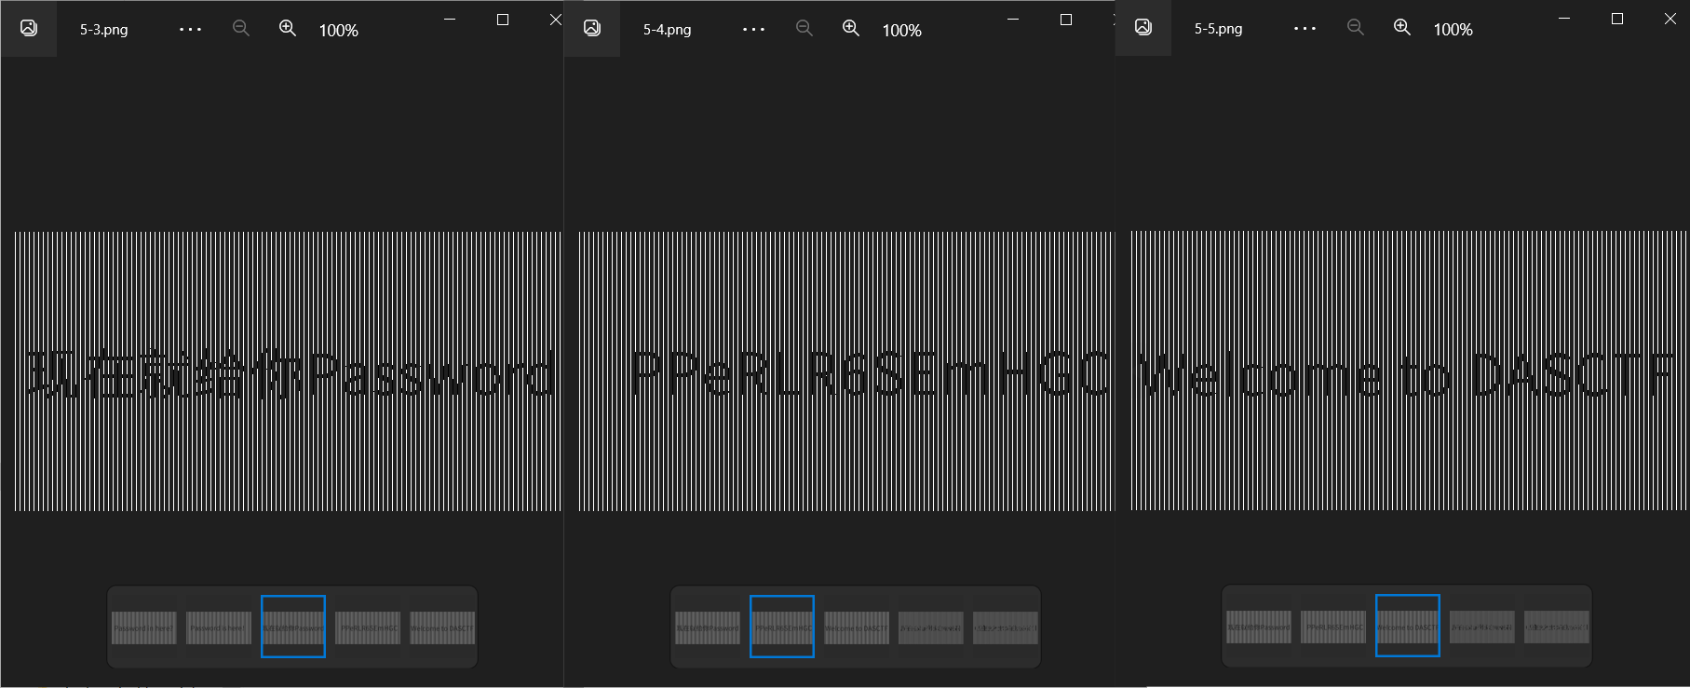Zoom in on the 5-5.png image
The width and height of the screenshot is (1690, 688).
(1402, 28)
